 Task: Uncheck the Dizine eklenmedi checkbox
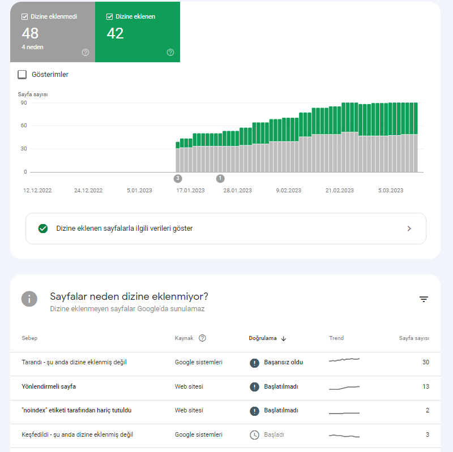coord(24,17)
